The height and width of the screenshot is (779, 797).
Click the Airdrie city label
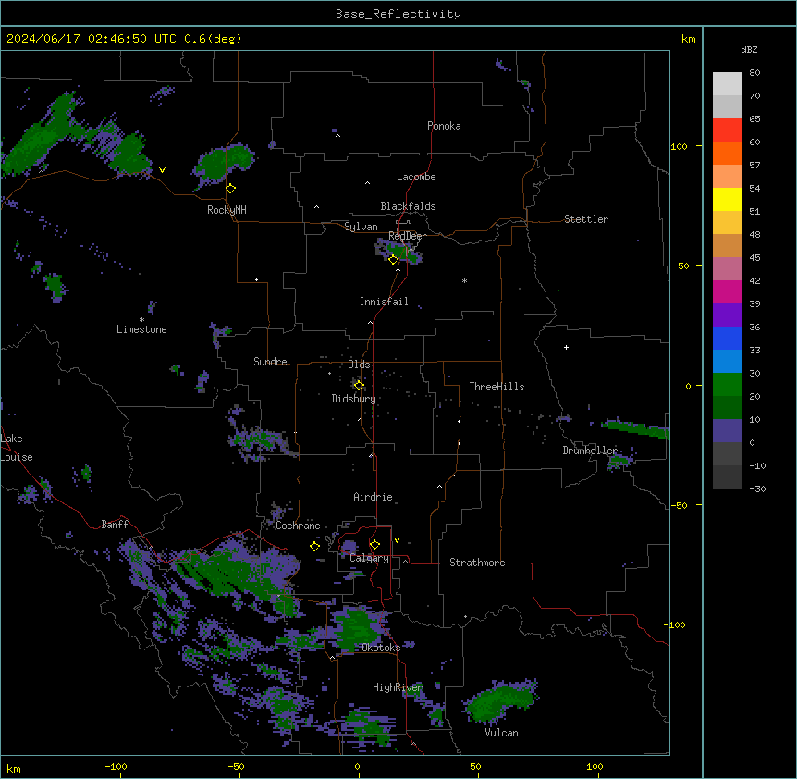[x=373, y=497]
